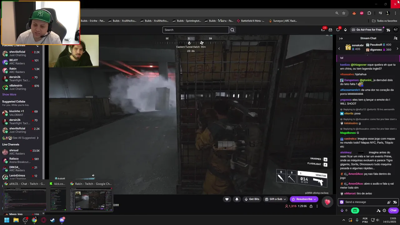Open the Twitch user avatar menu
The image size is (400, 225).
point(396,30)
